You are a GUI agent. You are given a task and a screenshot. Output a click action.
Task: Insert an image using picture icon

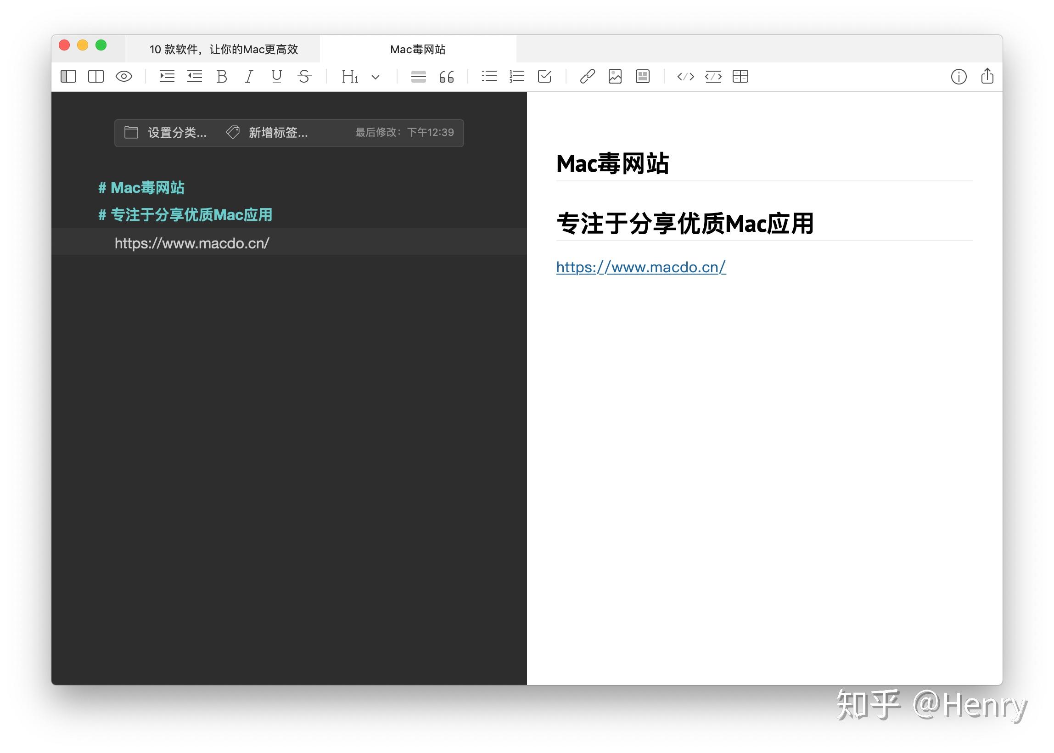(615, 76)
